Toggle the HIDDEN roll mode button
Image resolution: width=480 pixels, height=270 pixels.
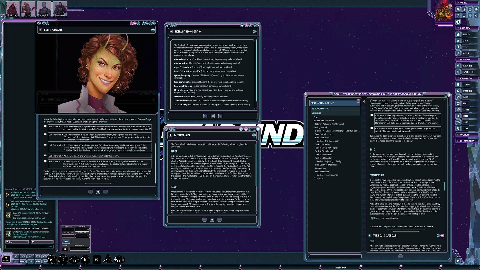point(23,261)
